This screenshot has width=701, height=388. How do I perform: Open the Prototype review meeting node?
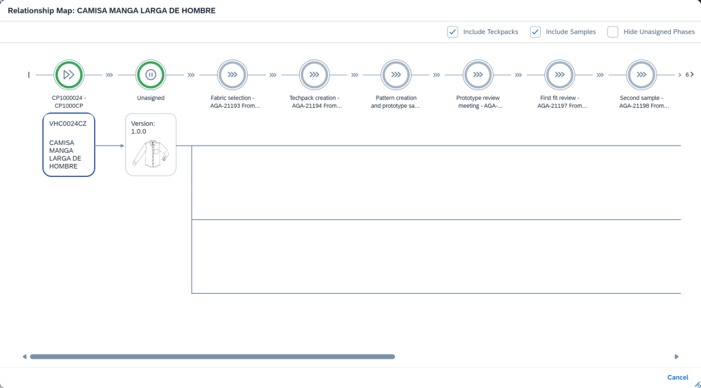click(478, 74)
